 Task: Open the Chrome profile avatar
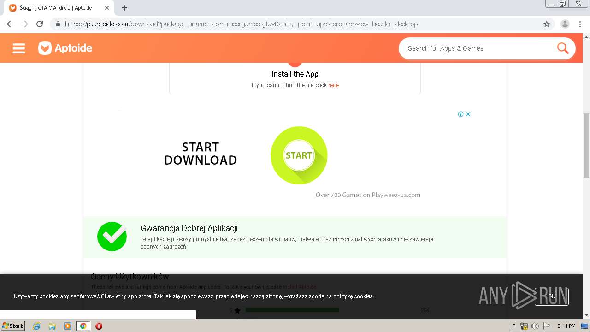pos(565,24)
